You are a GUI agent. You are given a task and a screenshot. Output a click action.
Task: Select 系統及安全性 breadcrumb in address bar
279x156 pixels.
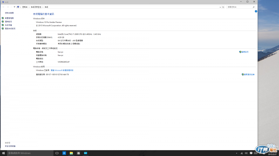click(x=36, y=7)
